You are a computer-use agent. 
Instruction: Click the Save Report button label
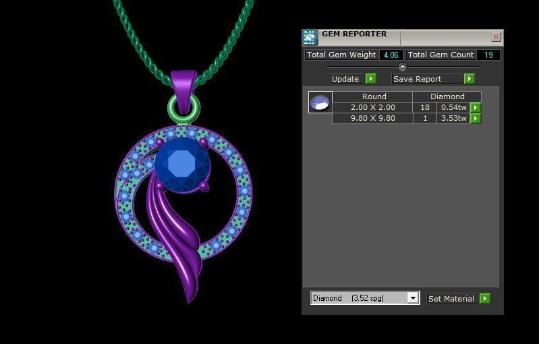(x=427, y=79)
